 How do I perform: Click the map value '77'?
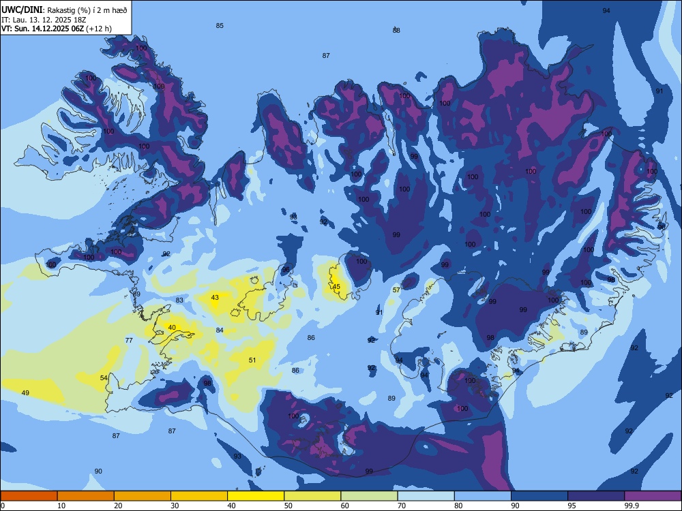[x=129, y=340]
